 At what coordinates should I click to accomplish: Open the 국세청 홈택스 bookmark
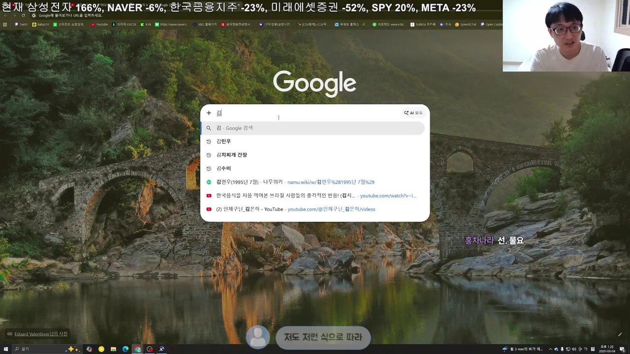350,24
